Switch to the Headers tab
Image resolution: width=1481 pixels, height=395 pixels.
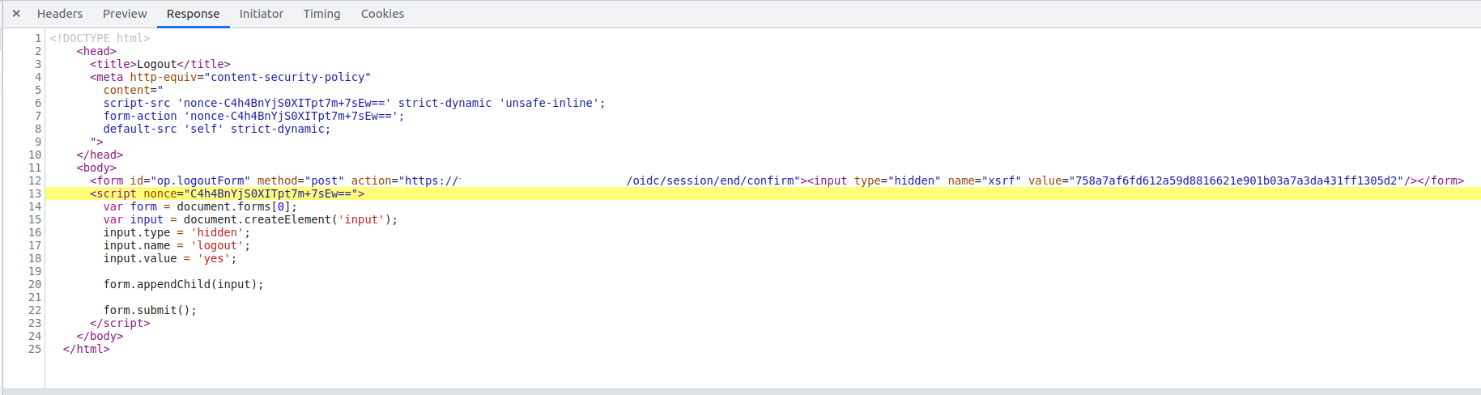pos(60,14)
